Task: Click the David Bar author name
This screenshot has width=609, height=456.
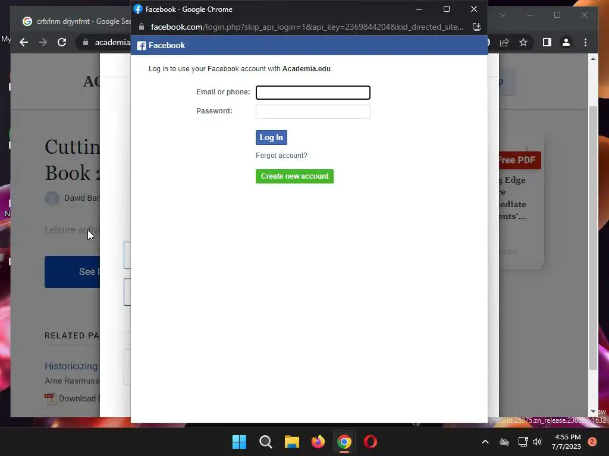Action: point(81,198)
